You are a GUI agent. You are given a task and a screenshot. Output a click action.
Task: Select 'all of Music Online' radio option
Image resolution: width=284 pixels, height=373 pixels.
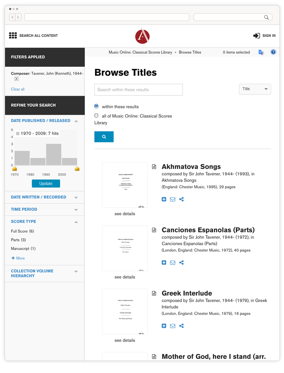click(x=96, y=116)
